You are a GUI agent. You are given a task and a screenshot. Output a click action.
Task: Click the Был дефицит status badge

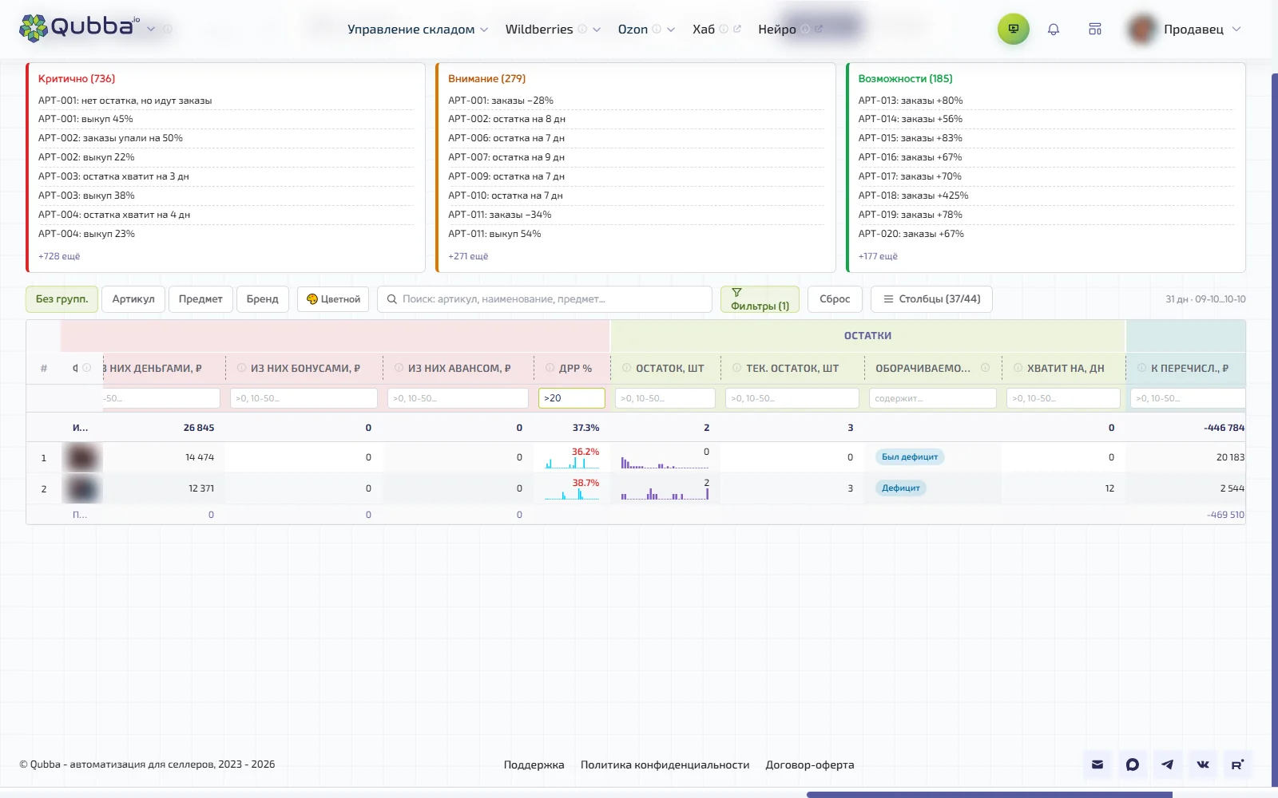tap(910, 457)
